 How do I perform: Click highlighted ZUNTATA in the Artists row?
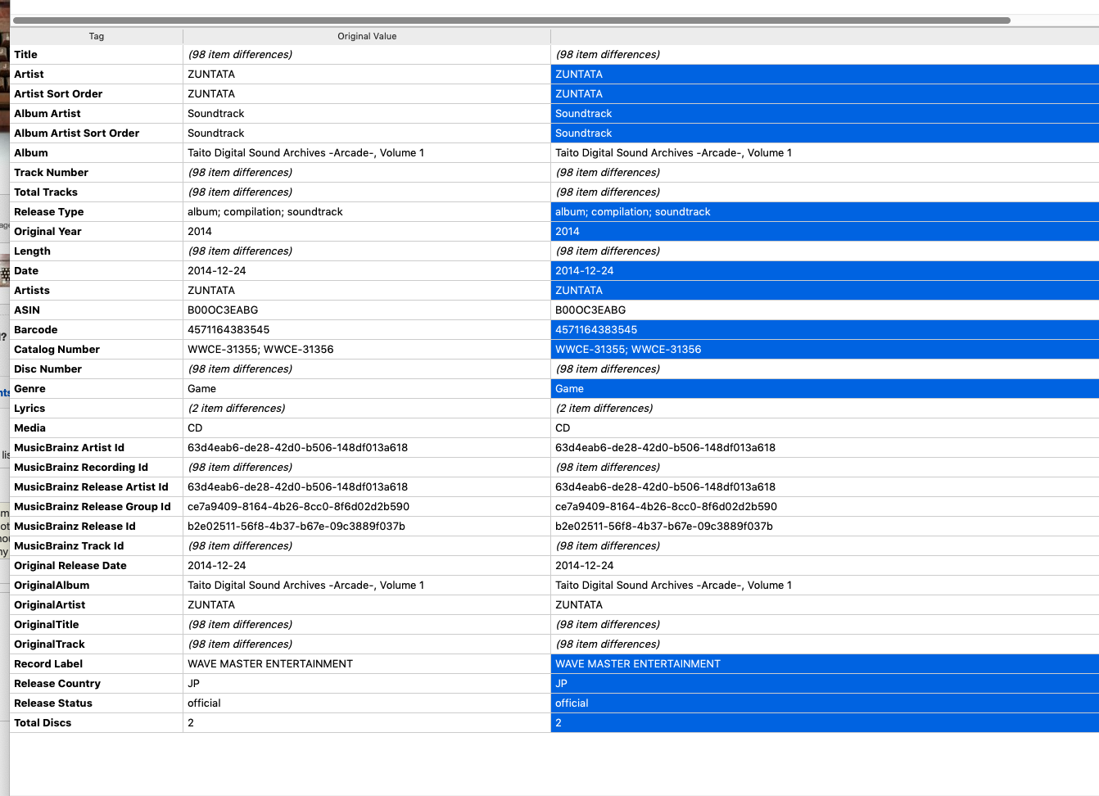coord(825,291)
